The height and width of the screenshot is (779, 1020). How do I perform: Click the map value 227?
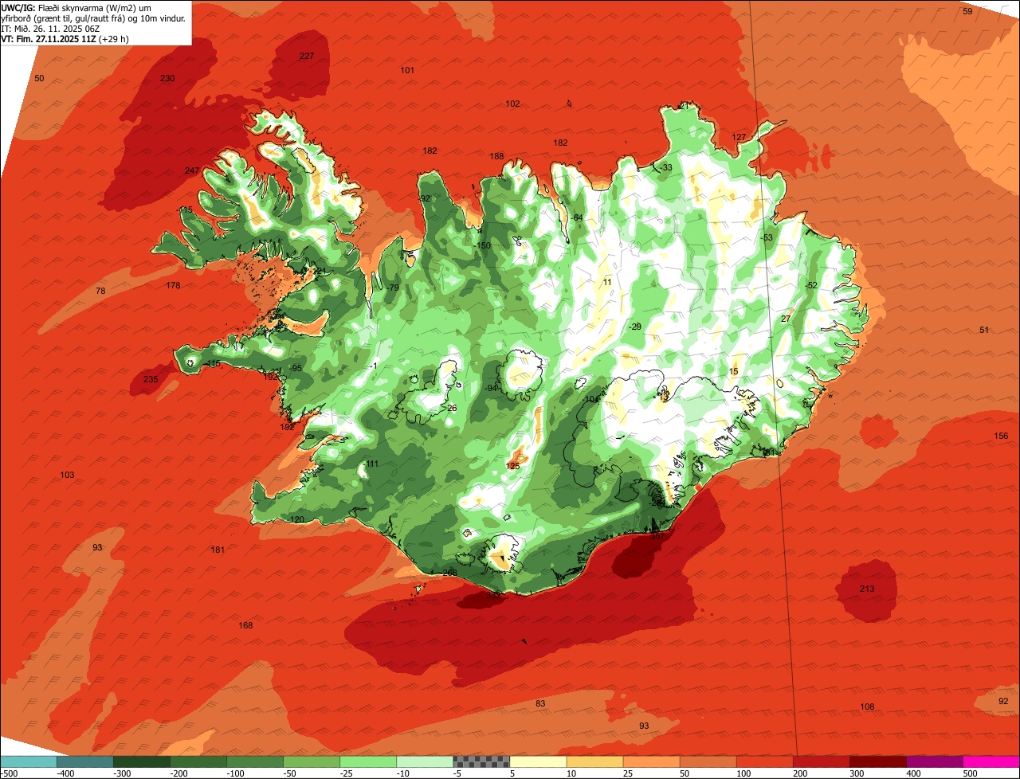click(x=307, y=56)
